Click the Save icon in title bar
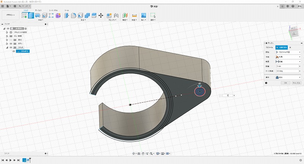 (x=14, y=6)
